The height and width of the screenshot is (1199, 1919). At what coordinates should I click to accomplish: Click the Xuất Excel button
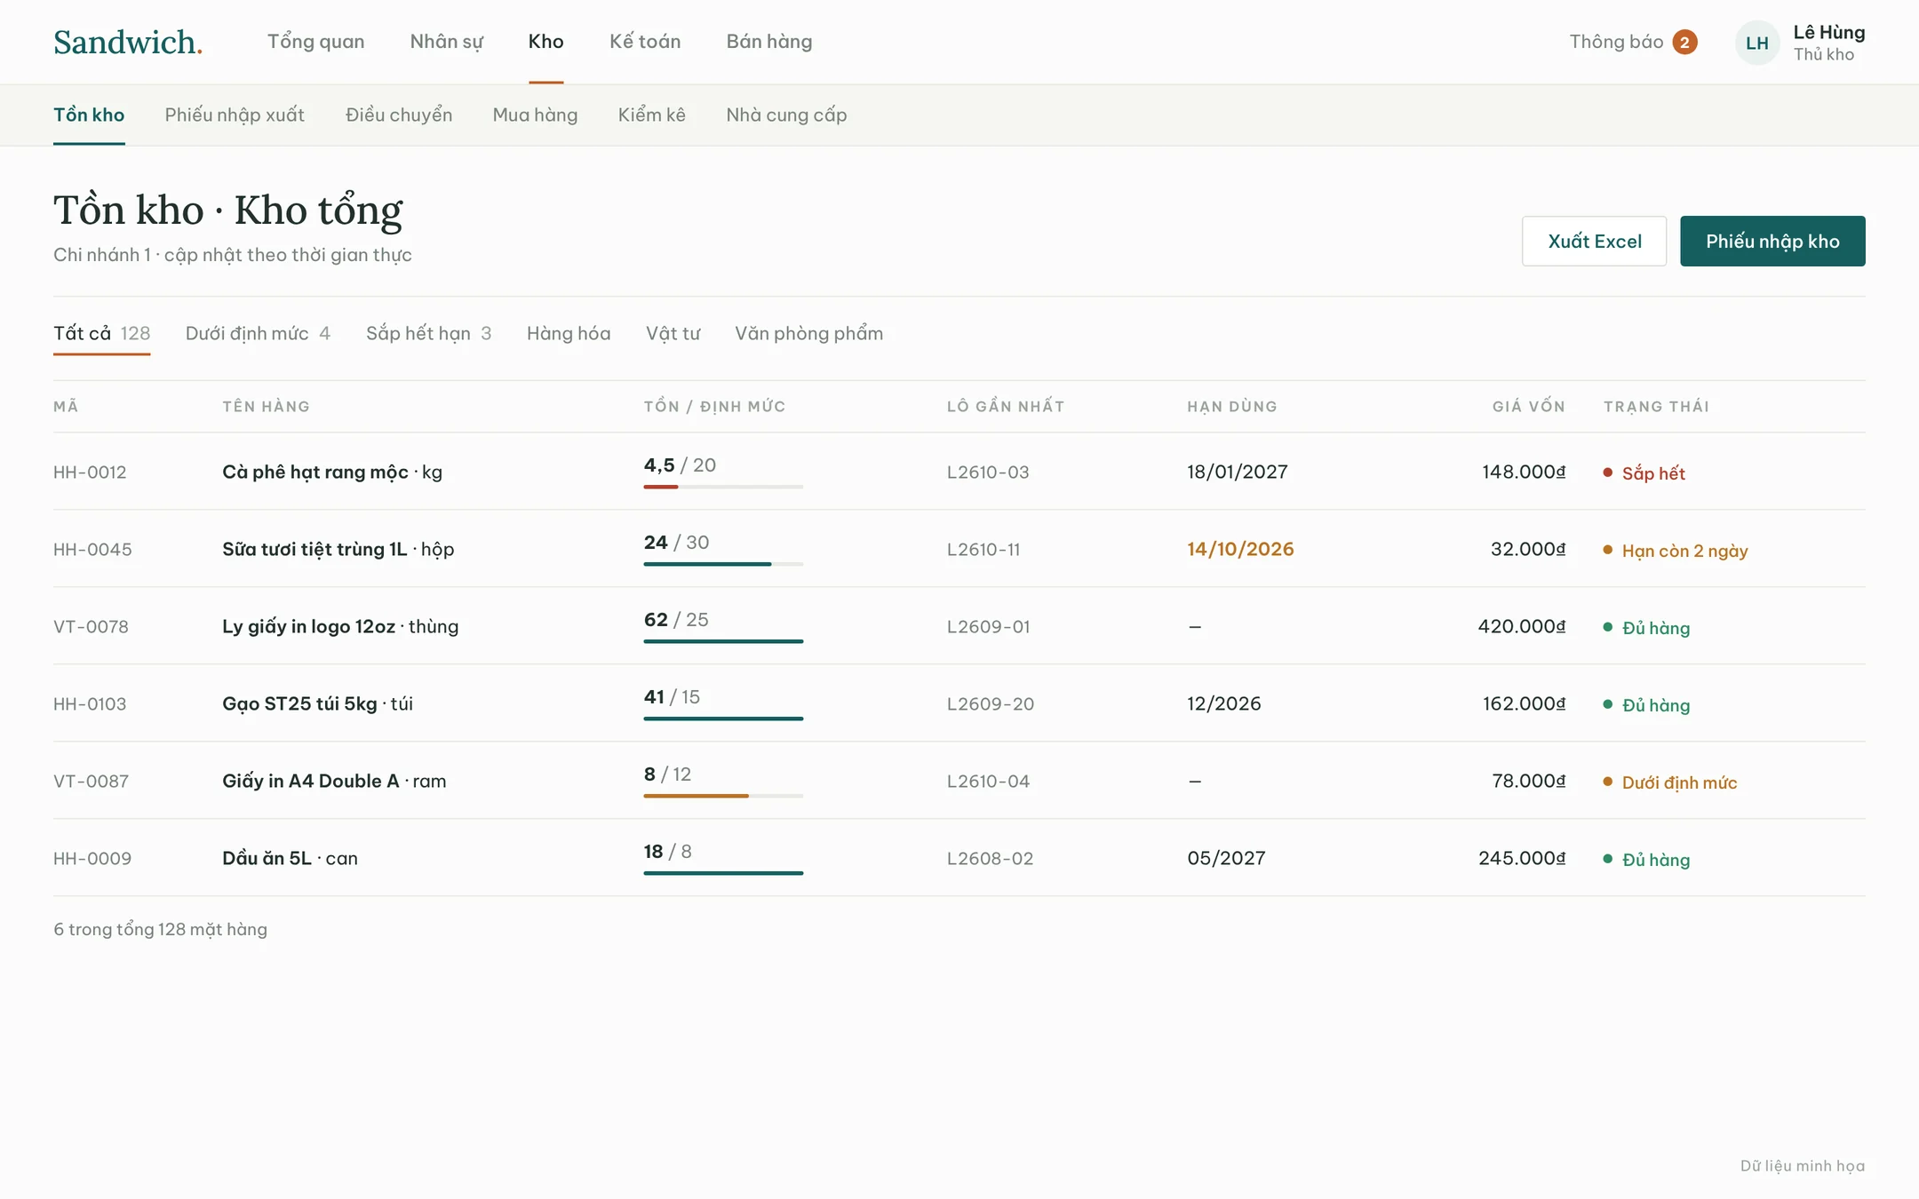[1594, 241]
